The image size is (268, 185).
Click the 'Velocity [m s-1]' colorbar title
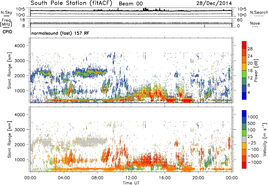(x=265, y=139)
